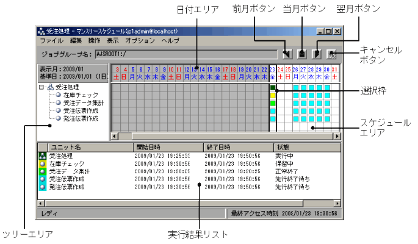Screen dimensions: 418x244
Task: Click the レディ status bar text
Action: [x=49, y=213]
